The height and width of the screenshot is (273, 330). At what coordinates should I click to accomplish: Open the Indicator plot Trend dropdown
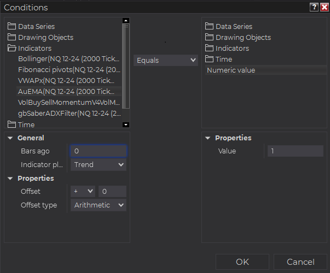point(99,164)
